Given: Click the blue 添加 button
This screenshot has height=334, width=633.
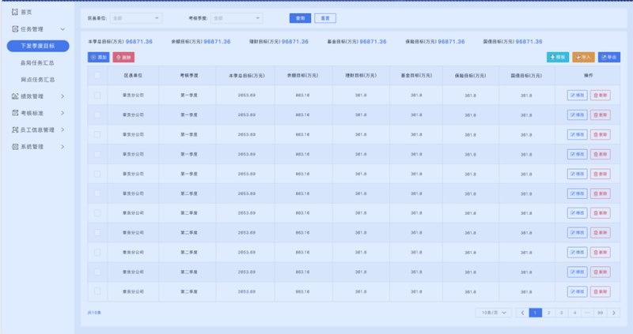Looking at the screenshot, I should click(x=98, y=57).
